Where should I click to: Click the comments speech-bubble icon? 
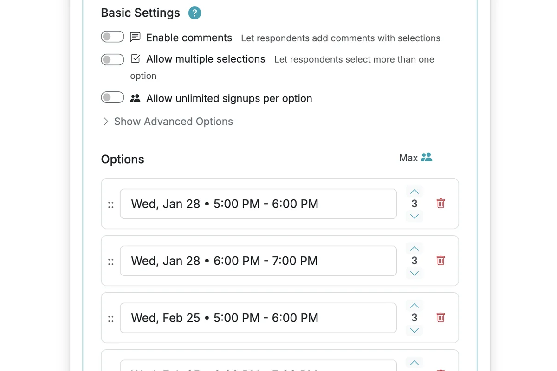135,37
